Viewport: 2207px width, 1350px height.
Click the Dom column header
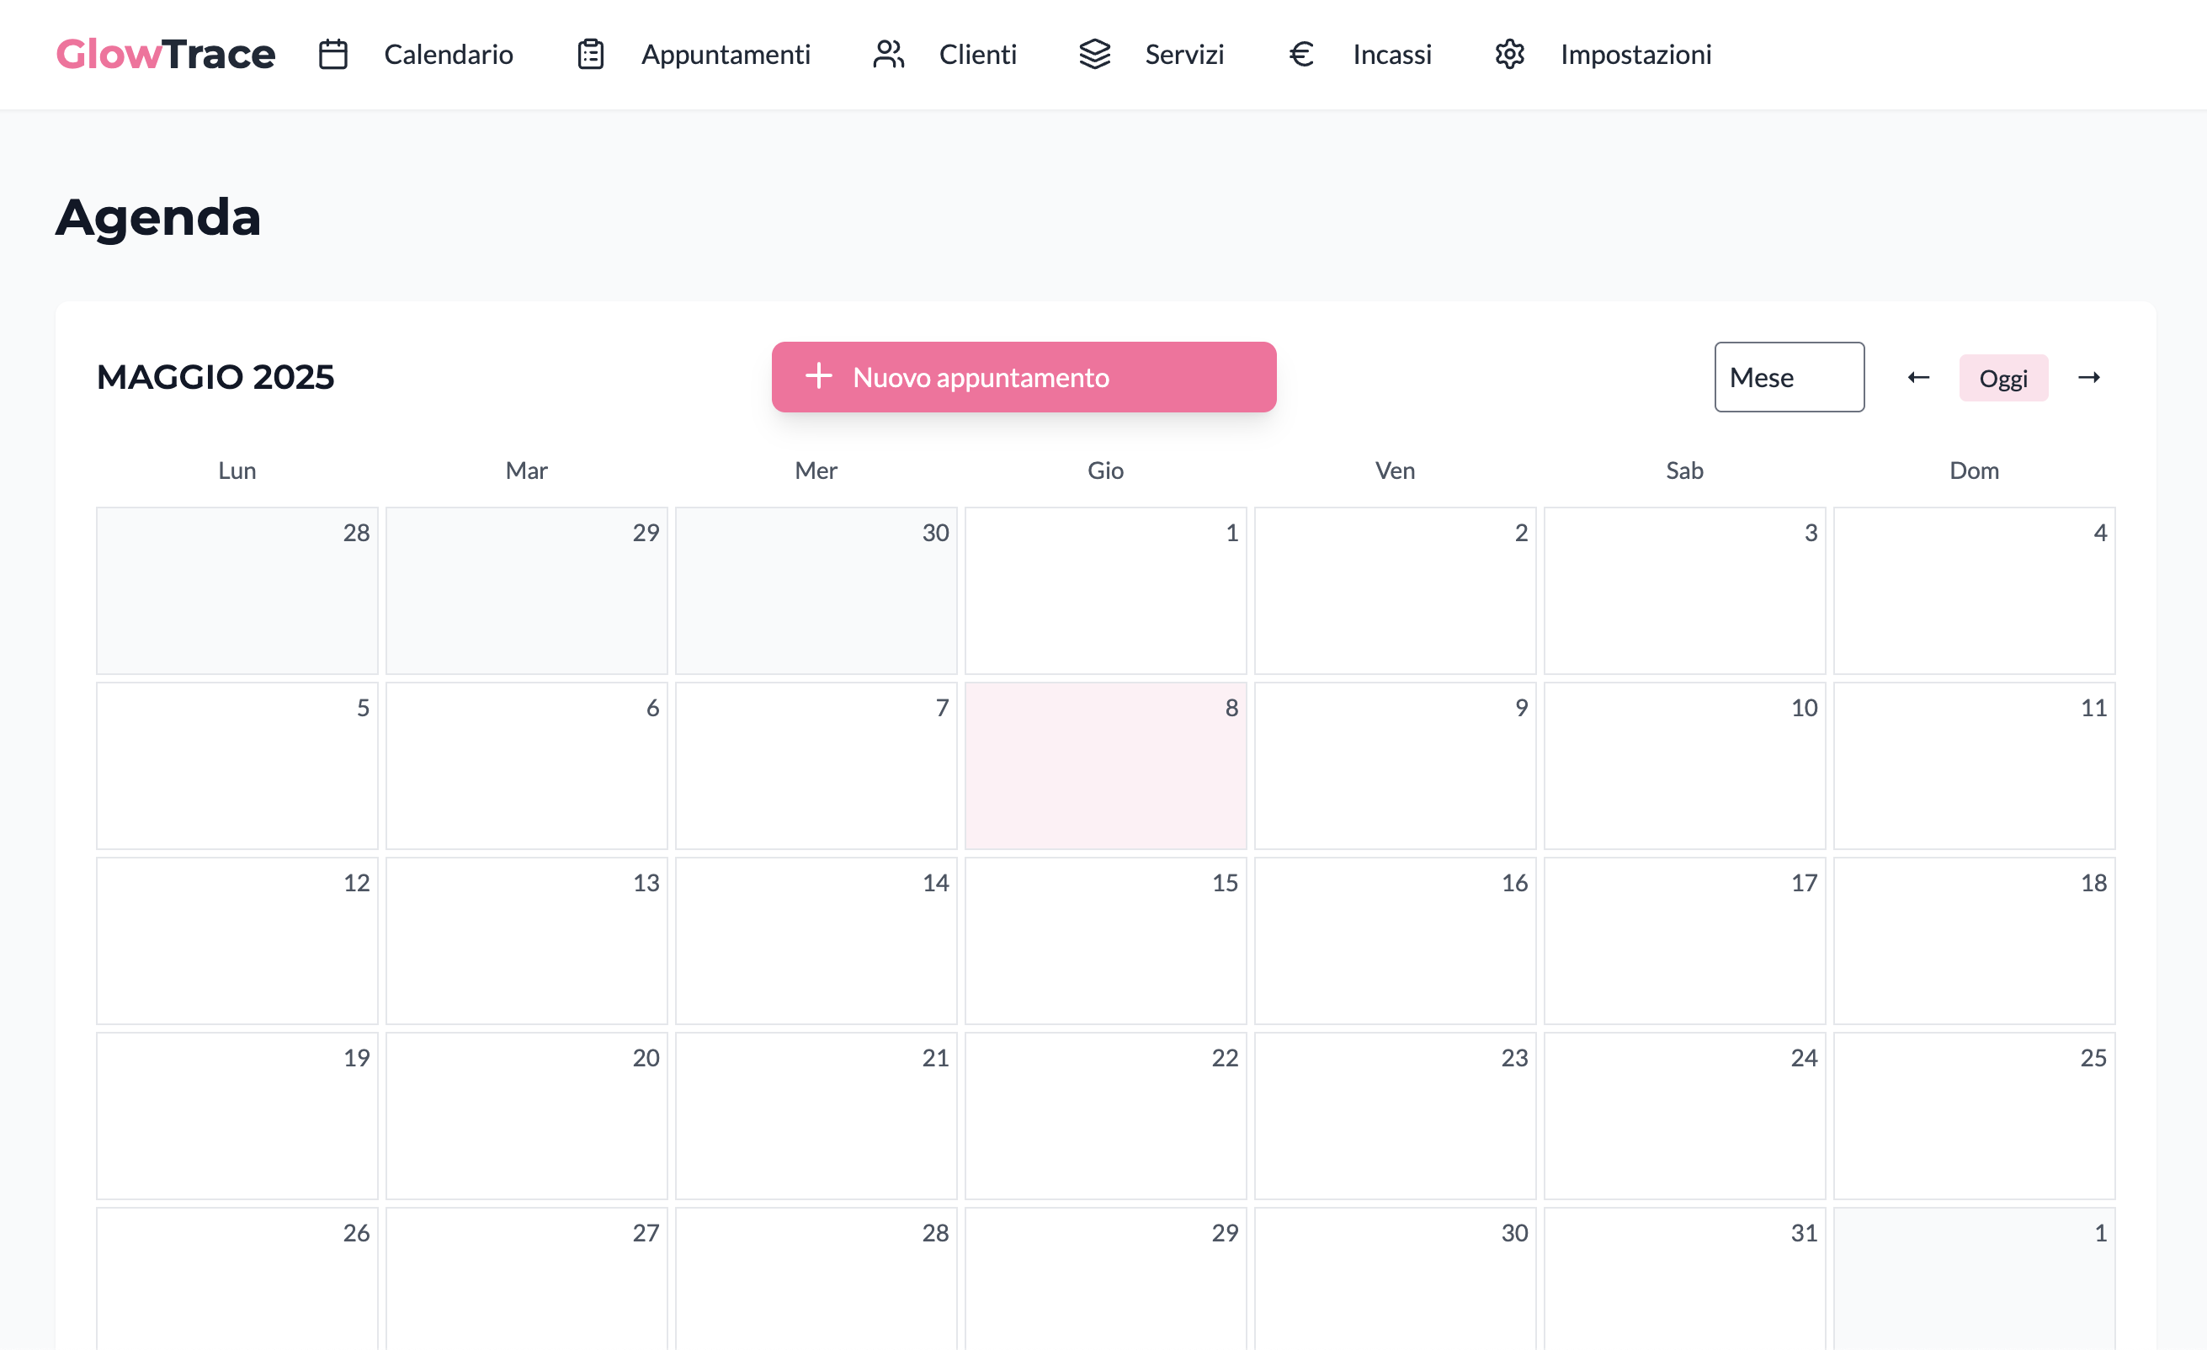pyautogui.click(x=1974, y=470)
